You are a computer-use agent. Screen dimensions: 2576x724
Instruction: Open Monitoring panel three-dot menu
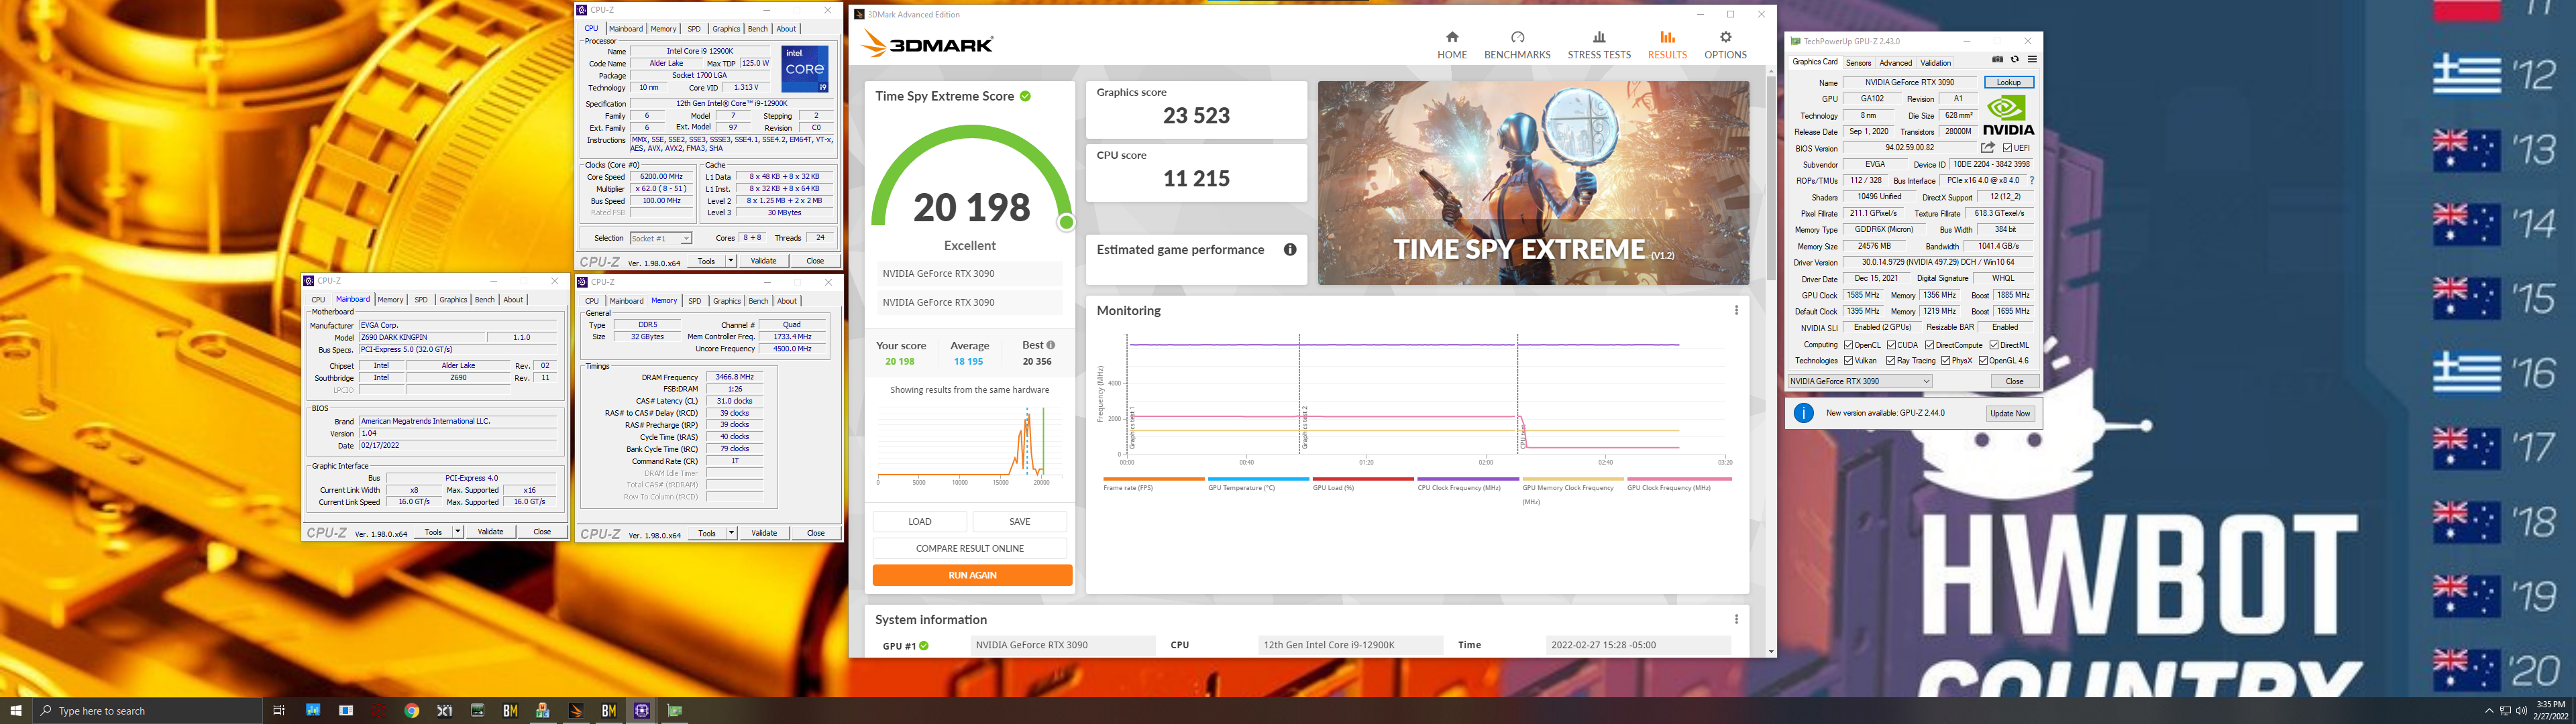click(x=1736, y=311)
